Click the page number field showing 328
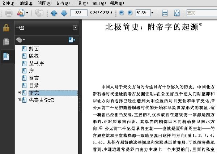 pos(78,13)
